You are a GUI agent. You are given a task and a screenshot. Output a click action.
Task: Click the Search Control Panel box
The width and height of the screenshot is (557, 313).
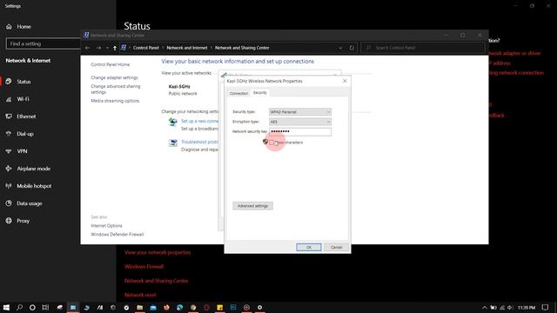coord(423,48)
